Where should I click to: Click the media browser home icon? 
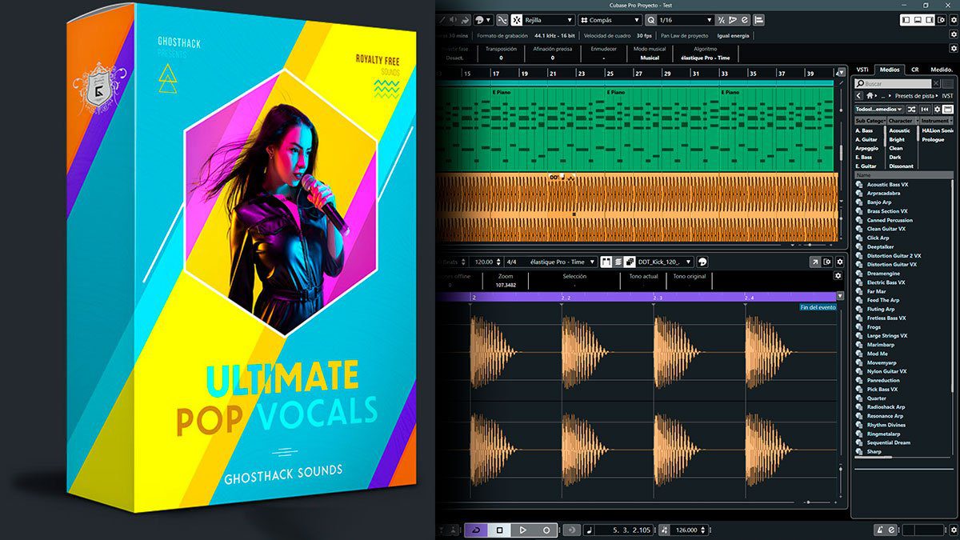(870, 96)
